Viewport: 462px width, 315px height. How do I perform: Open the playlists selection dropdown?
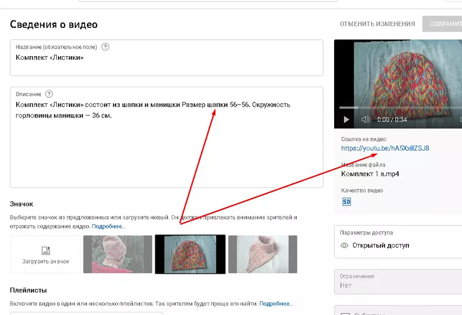[x=86, y=313]
